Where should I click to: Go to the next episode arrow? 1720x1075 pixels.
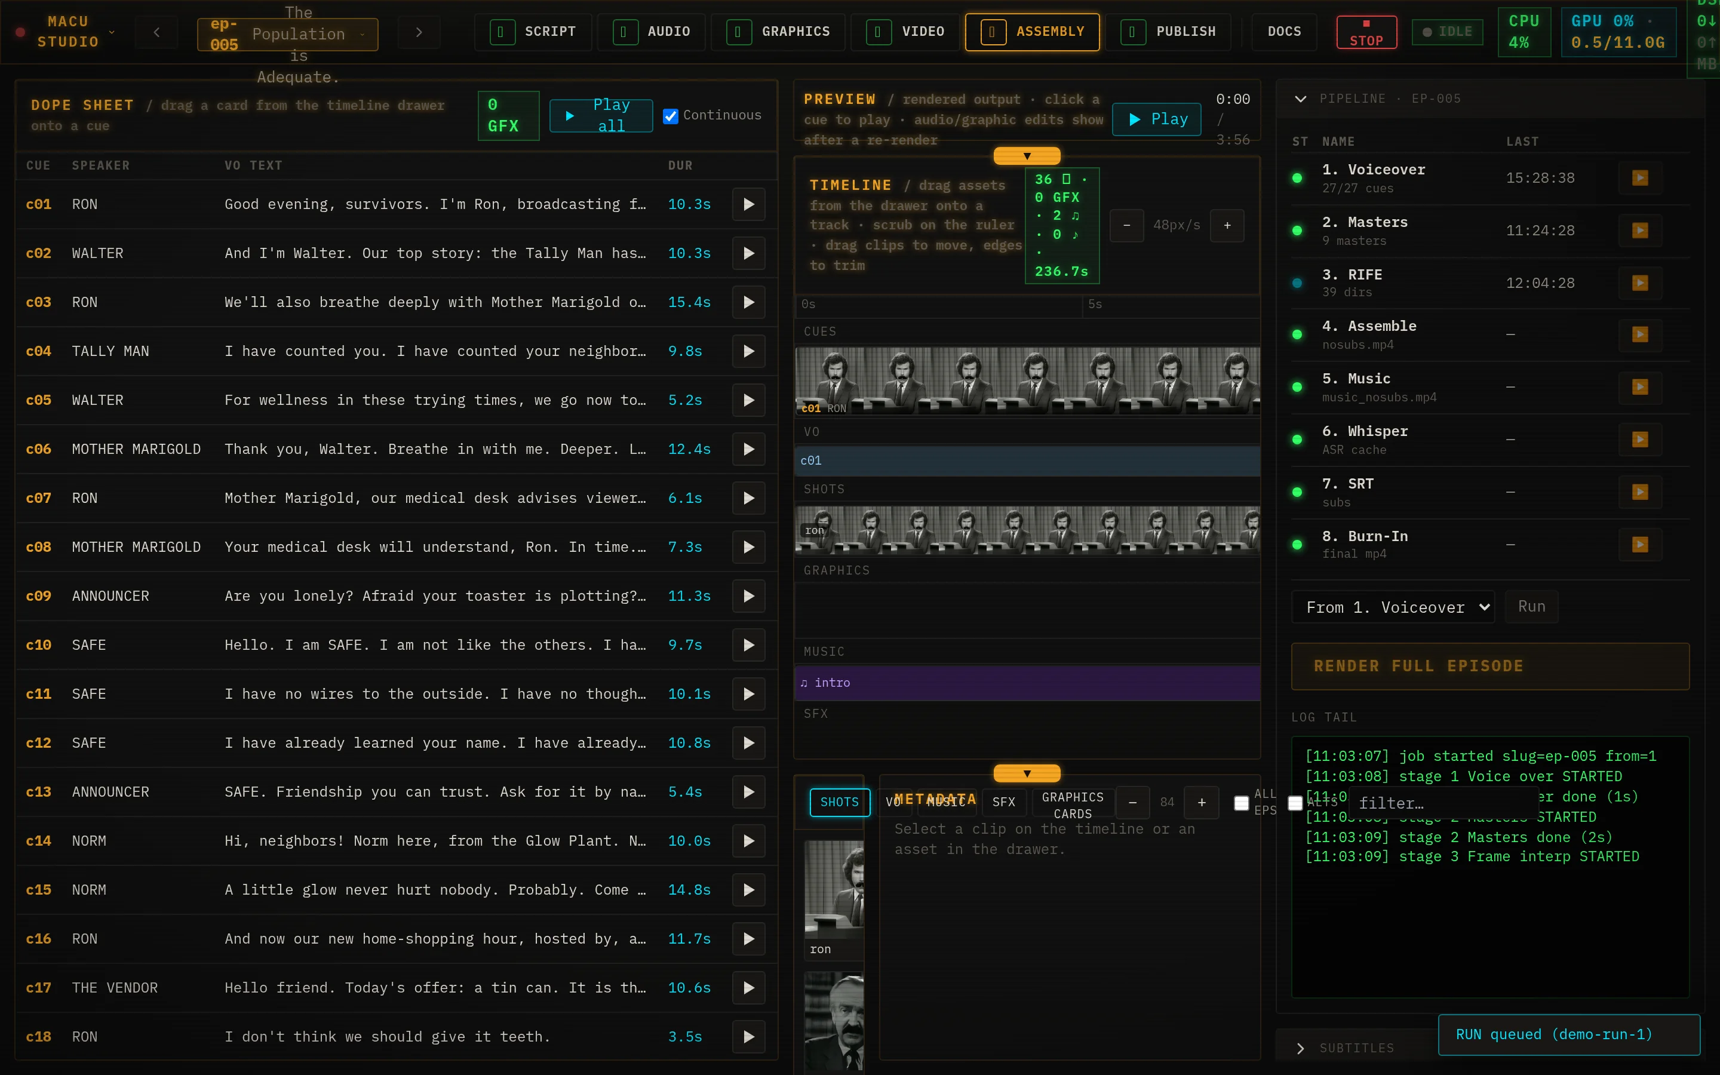coord(419,32)
